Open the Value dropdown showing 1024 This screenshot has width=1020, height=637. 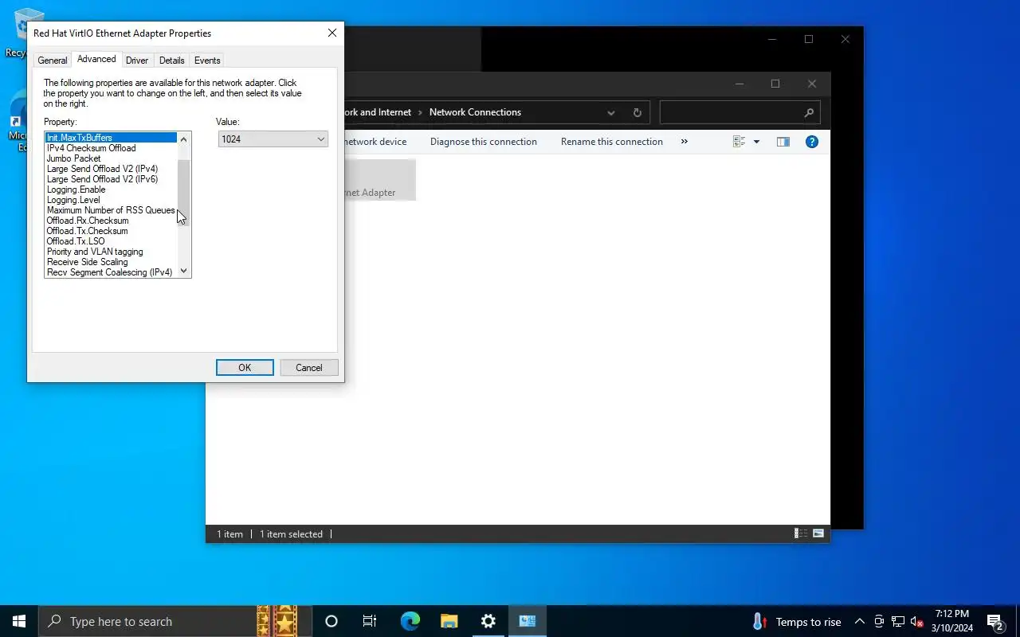[x=273, y=139]
